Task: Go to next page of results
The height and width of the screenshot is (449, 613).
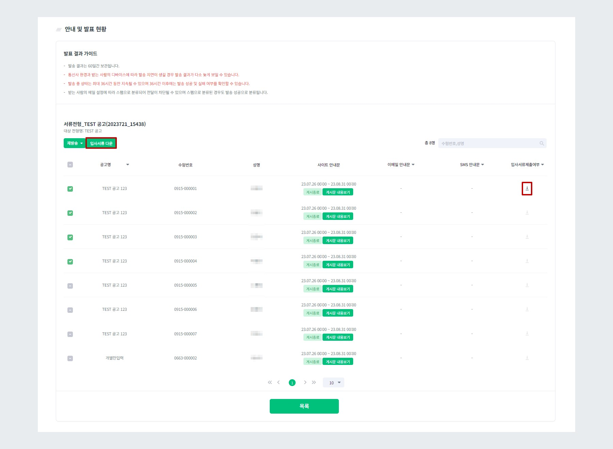Action: pyautogui.click(x=305, y=382)
